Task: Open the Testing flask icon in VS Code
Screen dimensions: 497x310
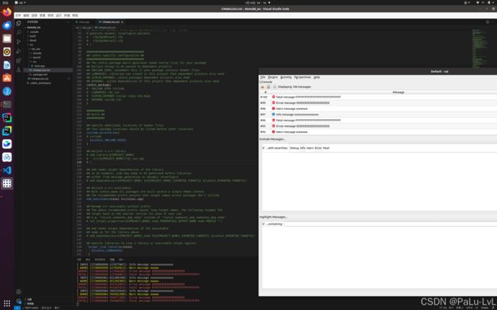Action: [18, 69]
